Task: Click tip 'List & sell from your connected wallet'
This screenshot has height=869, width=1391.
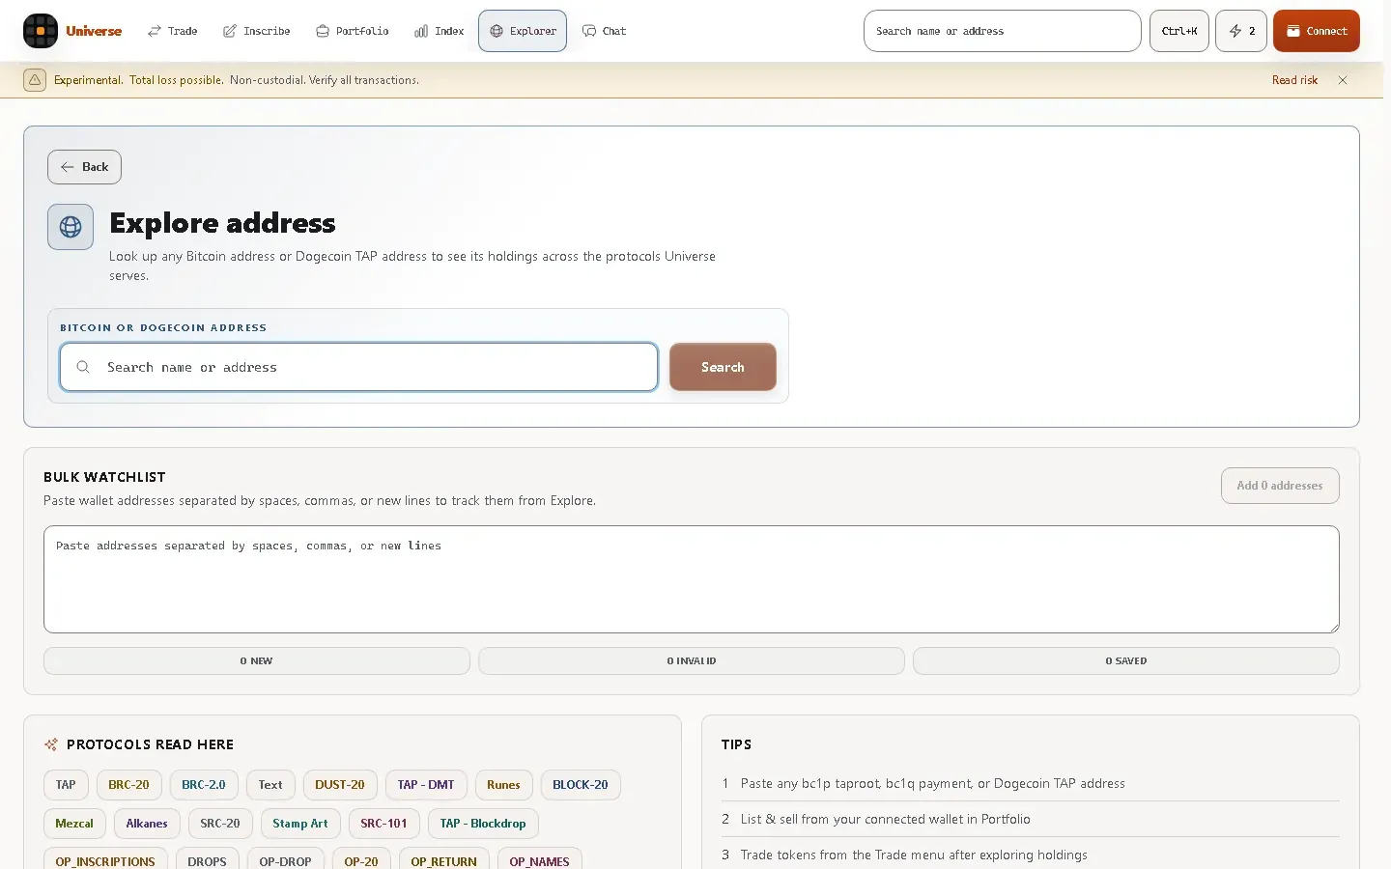Action: click(885, 819)
